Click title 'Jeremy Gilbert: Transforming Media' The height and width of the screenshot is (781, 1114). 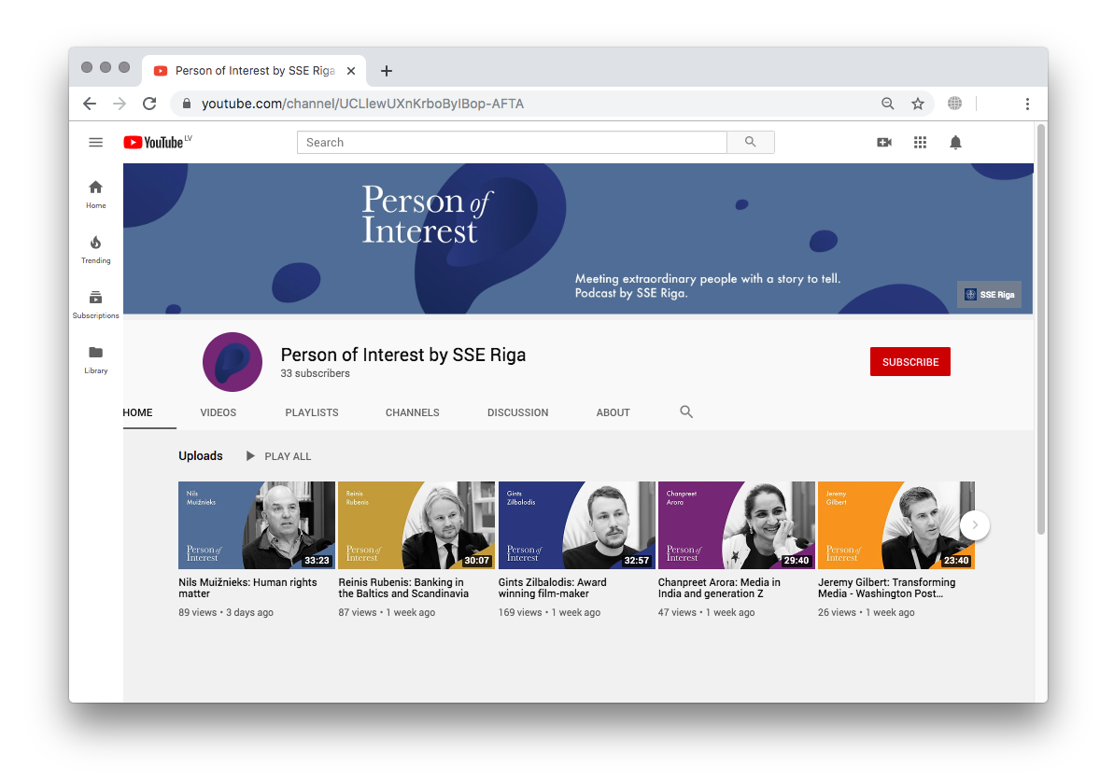pos(887,588)
